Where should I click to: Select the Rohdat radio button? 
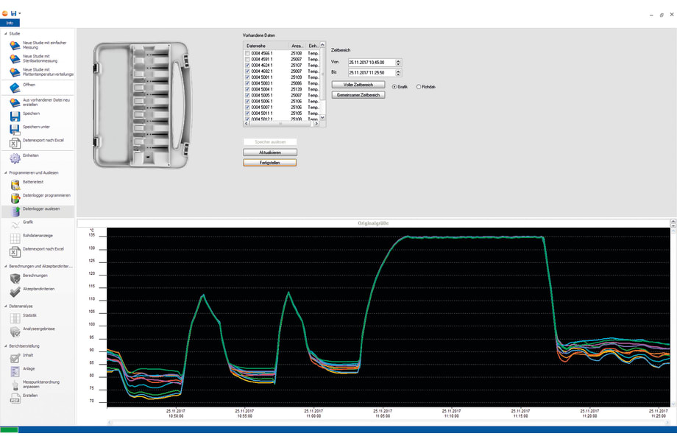pos(419,86)
